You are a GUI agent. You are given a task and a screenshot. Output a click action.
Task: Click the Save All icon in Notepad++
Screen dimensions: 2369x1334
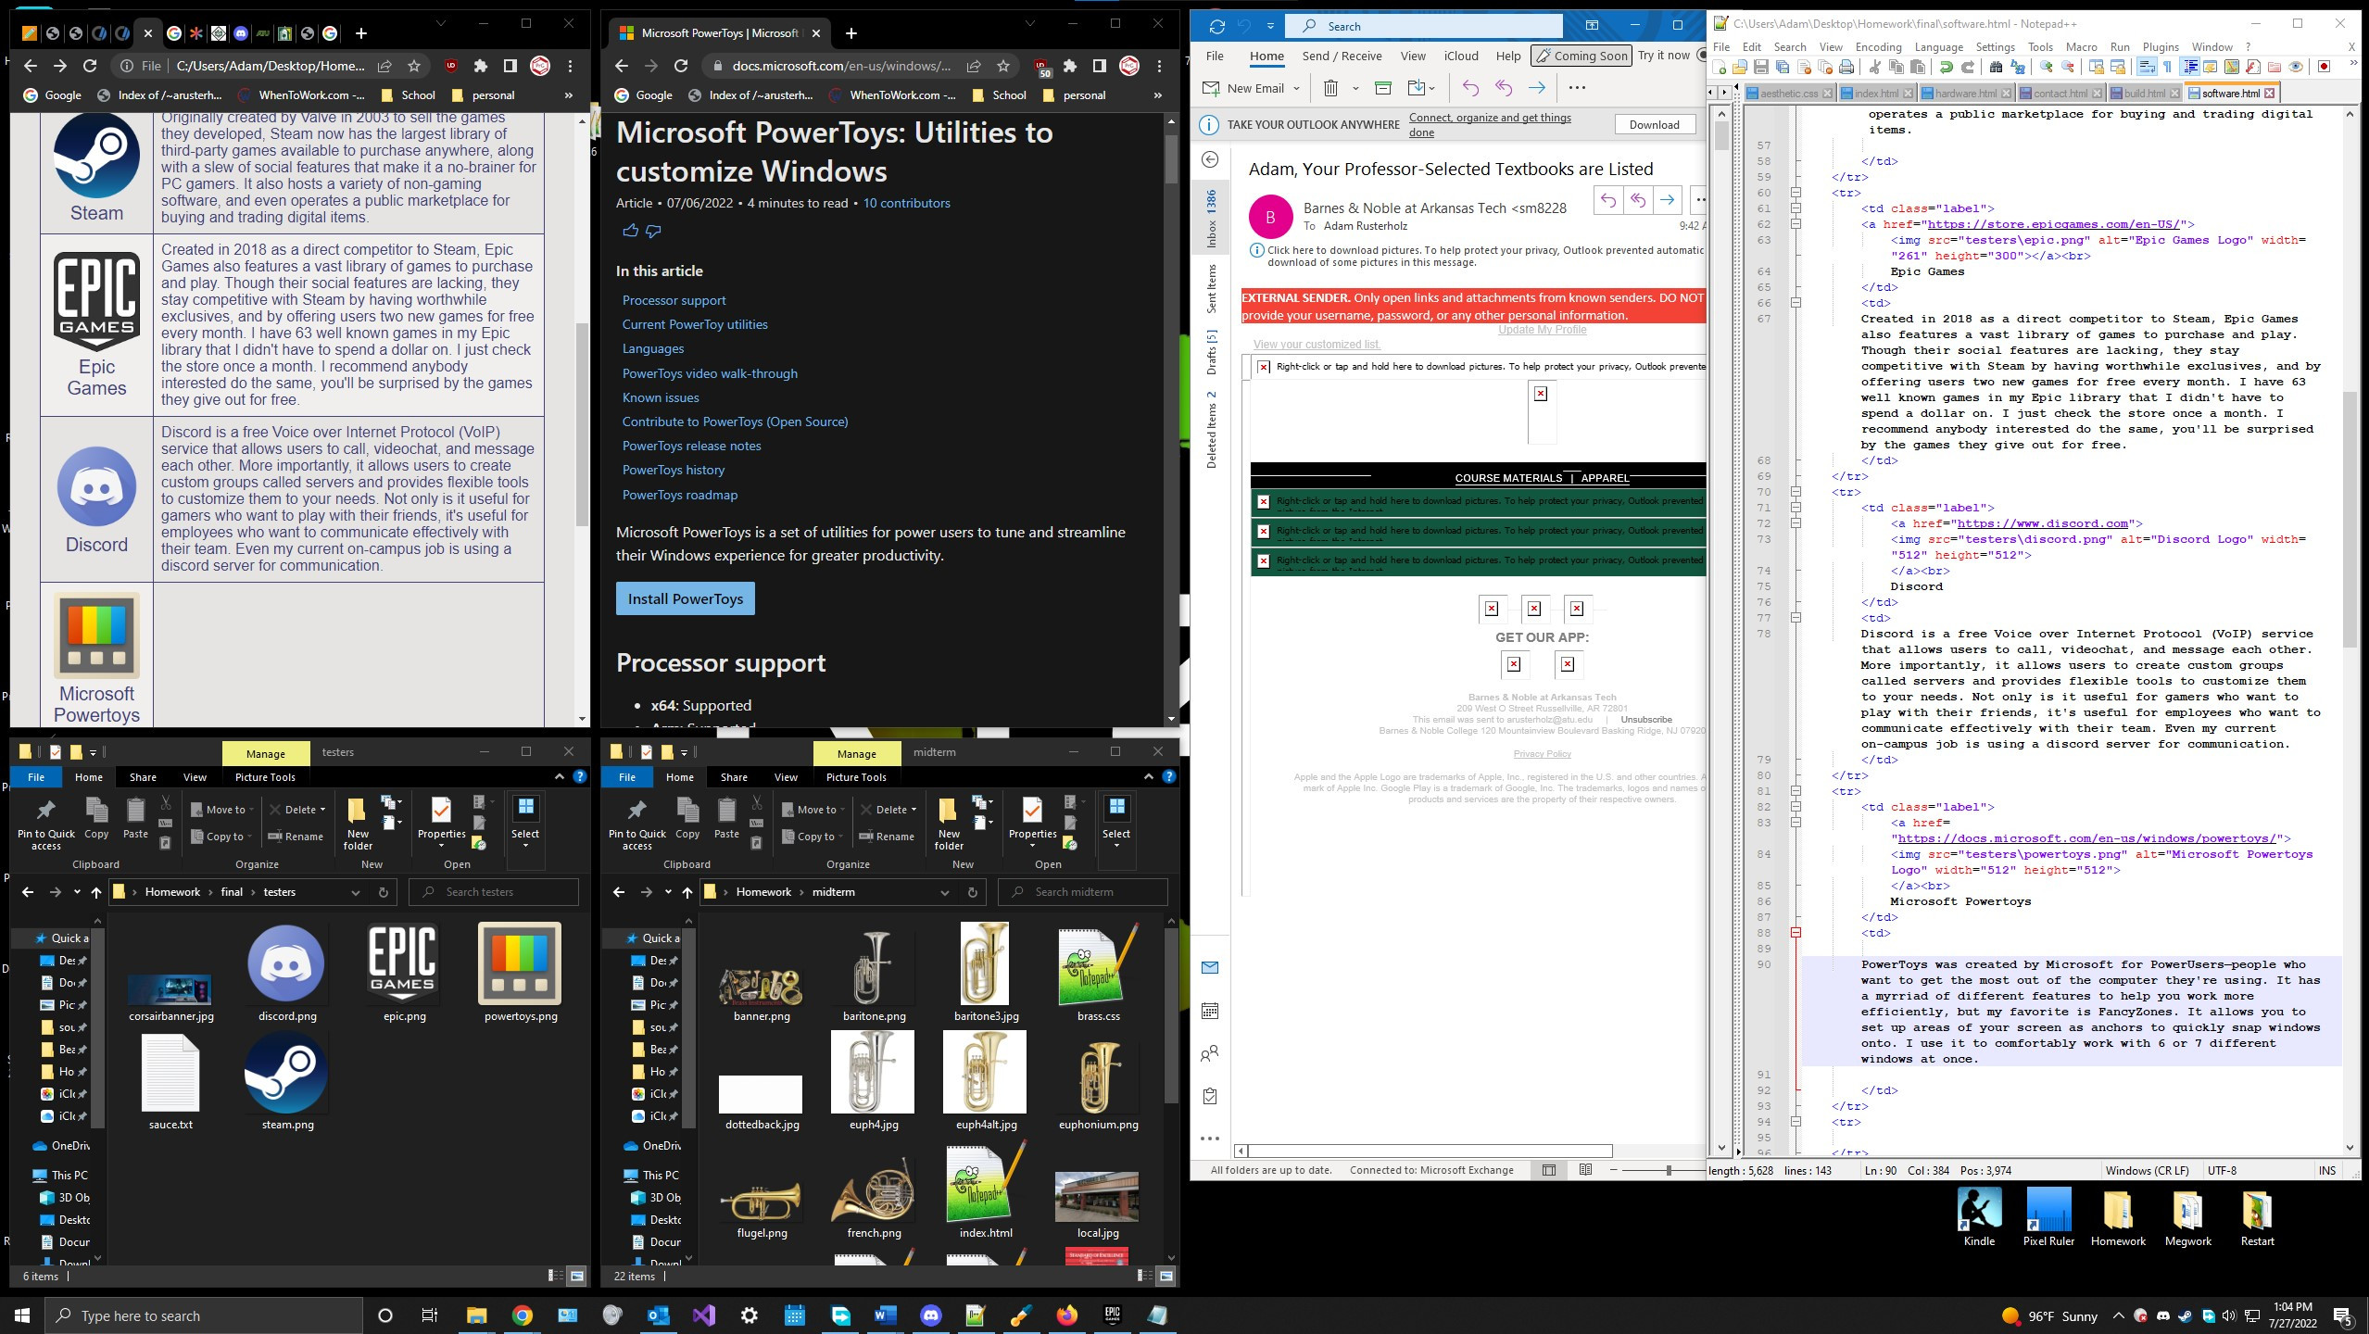tap(1783, 67)
